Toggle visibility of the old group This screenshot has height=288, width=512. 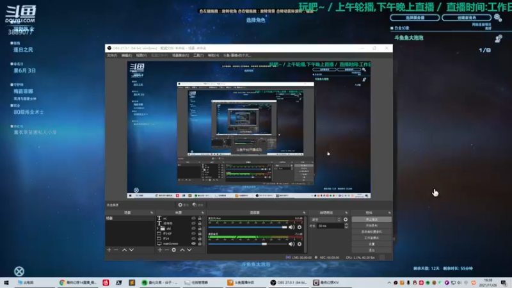click(x=193, y=228)
